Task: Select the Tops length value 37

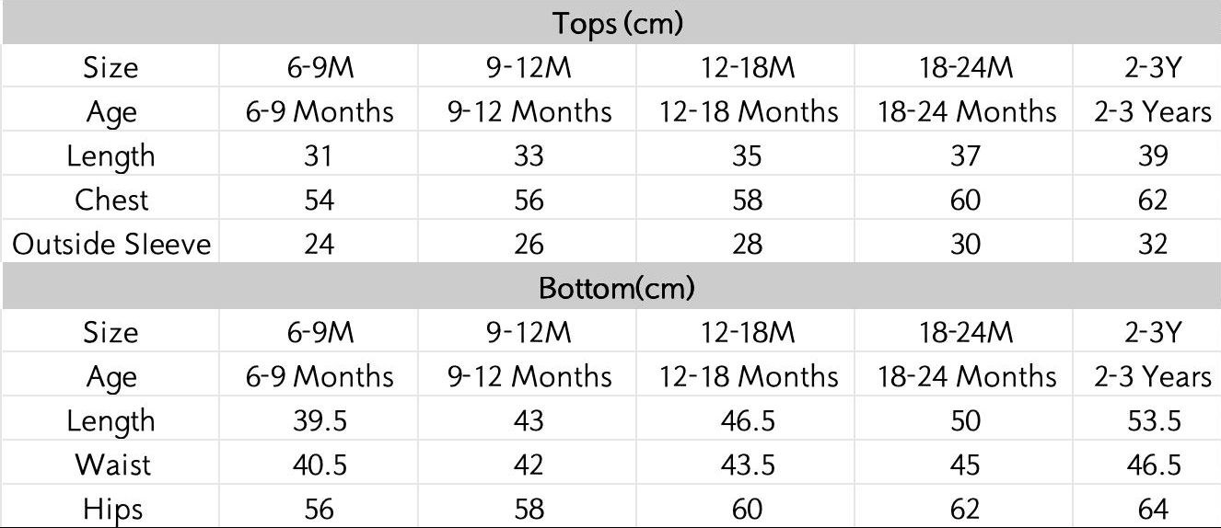Action: (x=964, y=155)
